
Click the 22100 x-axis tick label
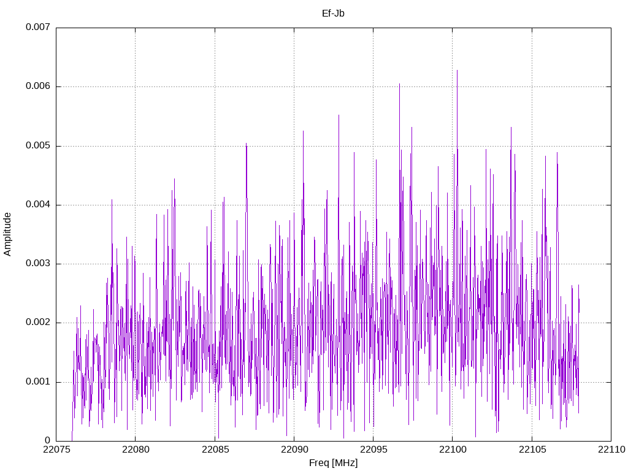(453, 450)
